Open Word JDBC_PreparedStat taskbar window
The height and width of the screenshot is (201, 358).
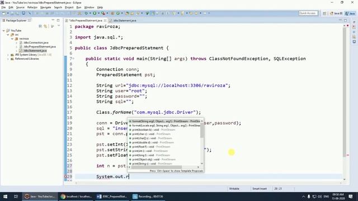(112, 197)
